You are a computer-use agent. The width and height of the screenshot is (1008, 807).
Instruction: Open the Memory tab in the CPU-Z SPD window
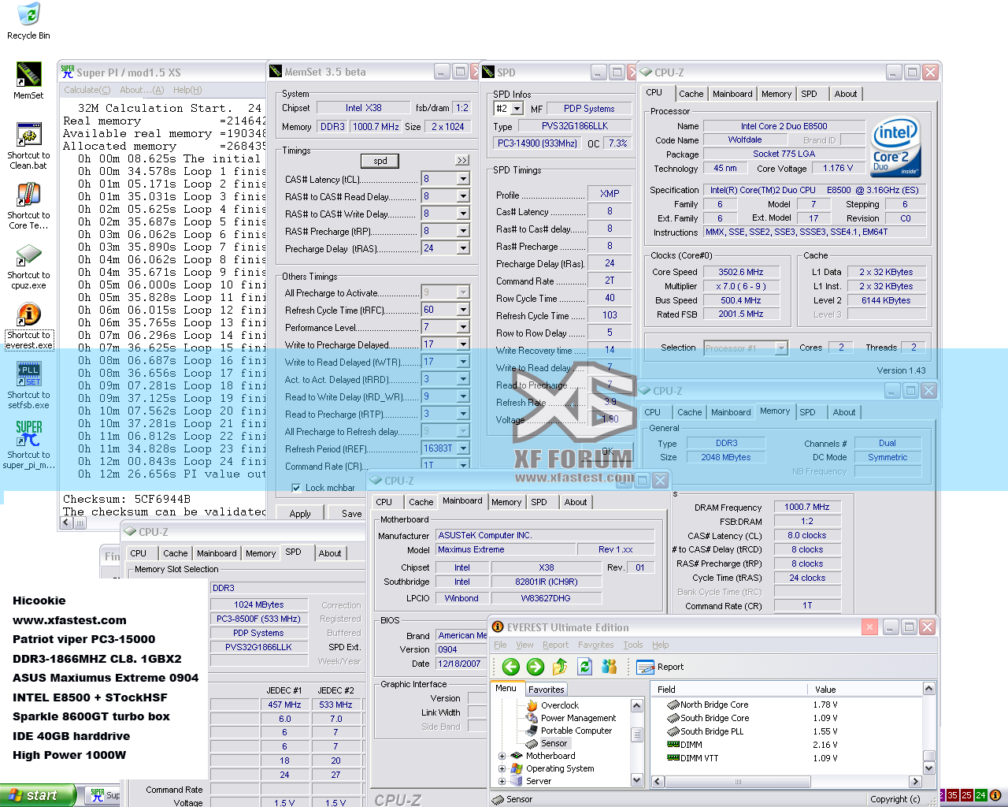[x=261, y=553]
